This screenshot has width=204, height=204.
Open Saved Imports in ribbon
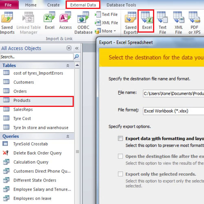(x=7, y=23)
